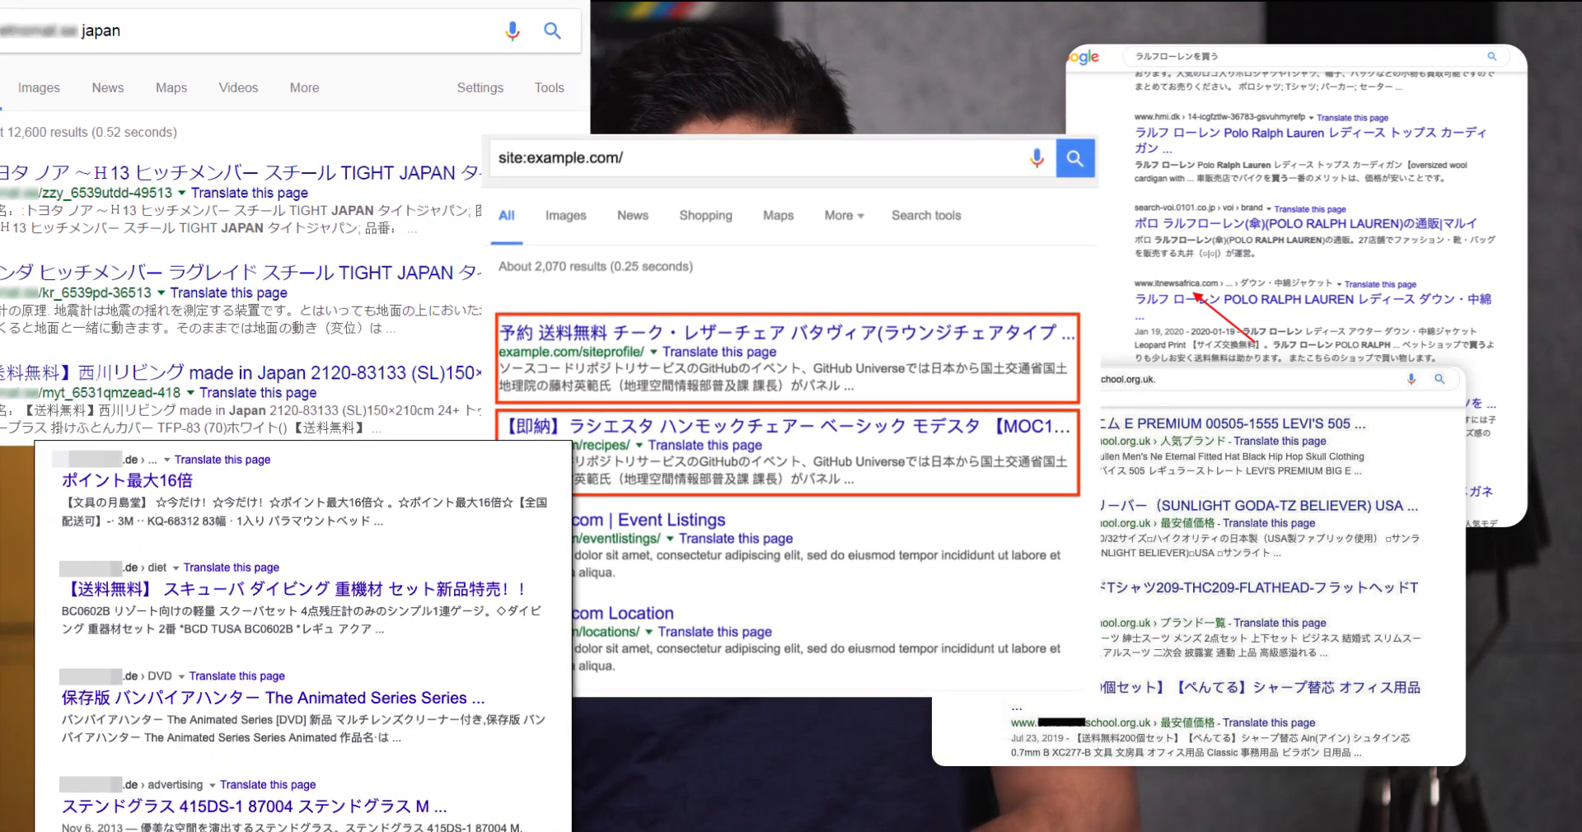1582x832 pixels.
Task: Open the More menu in the japan search window
Action: point(304,88)
